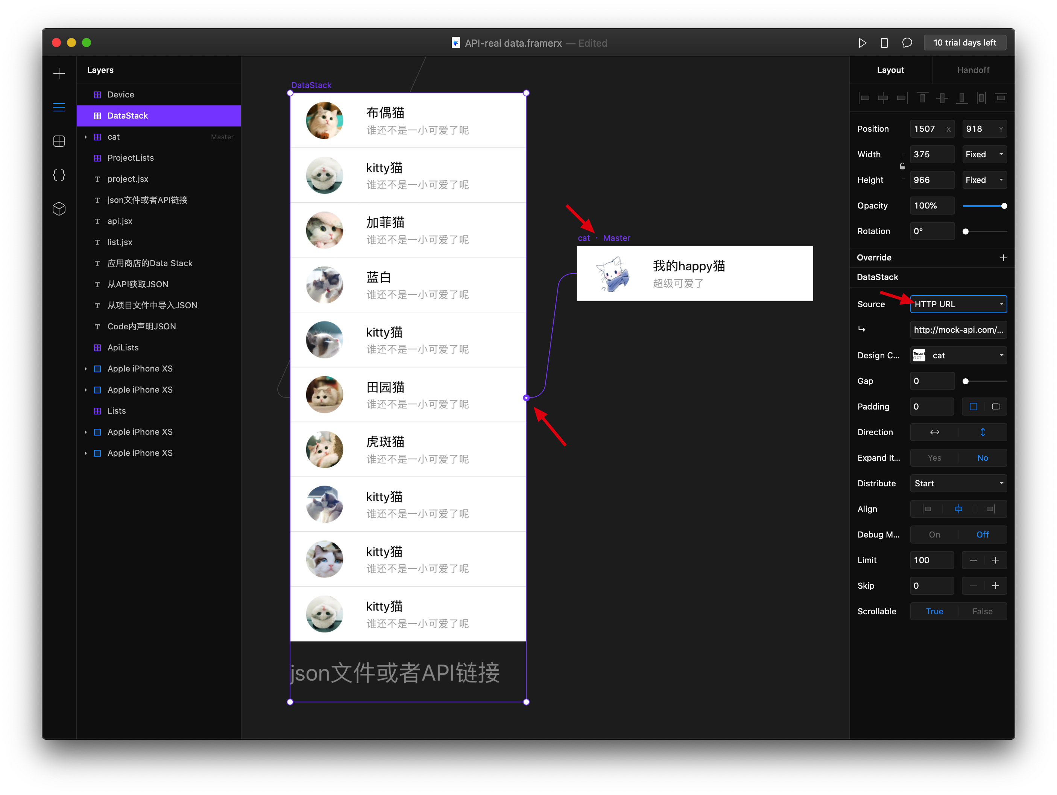Increase the Limit value with plus
This screenshot has height=795, width=1057.
995,560
